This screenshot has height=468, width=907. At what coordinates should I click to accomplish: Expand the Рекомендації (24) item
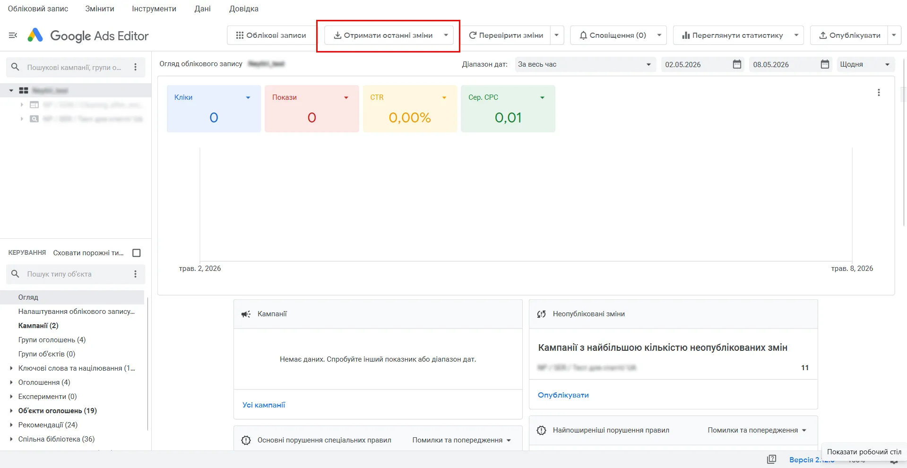click(11, 425)
